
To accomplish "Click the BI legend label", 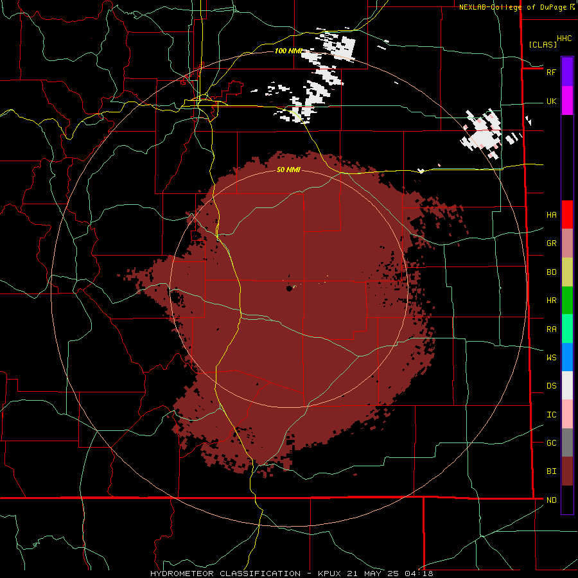I will [x=551, y=471].
